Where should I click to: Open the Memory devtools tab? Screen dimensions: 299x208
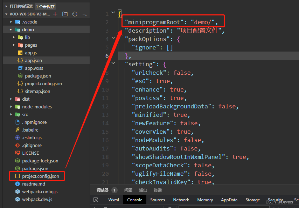[205, 200]
